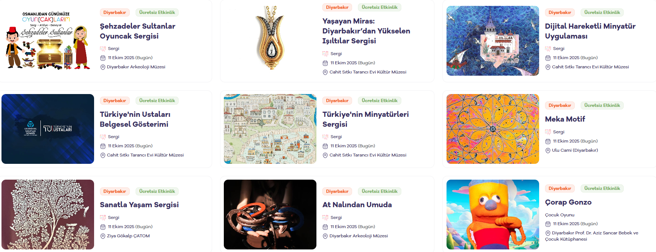The image size is (656, 252).
Task: Open Türkiye'nin Ustaları Belgesel Gösterimi title
Action: click(x=135, y=119)
